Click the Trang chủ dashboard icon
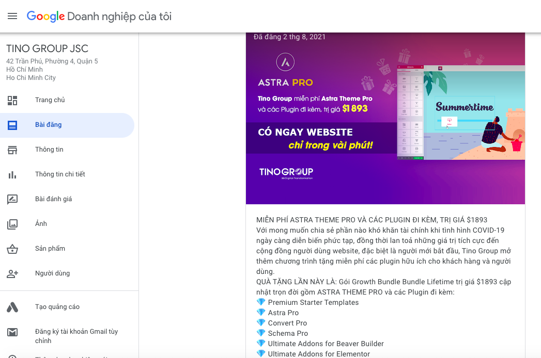Viewport: 541px width, 358px height. click(12, 100)
